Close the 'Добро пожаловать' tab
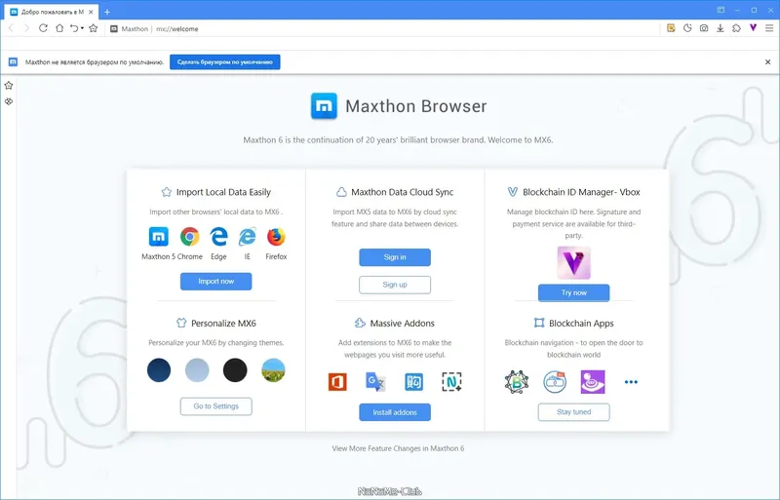This screenshot has width=780, height=500. pos(91,12)
